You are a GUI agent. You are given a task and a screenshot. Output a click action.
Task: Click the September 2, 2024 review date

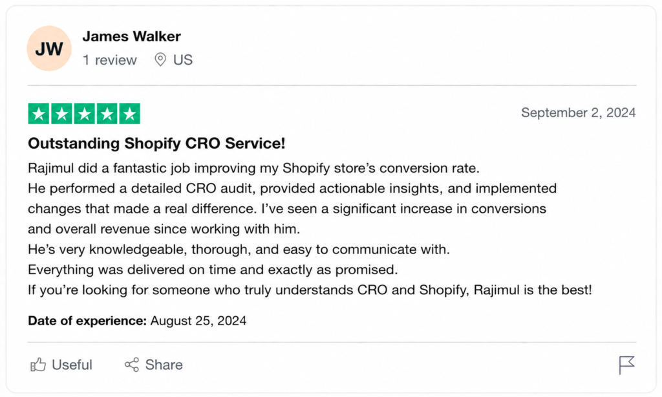(579, 113)
